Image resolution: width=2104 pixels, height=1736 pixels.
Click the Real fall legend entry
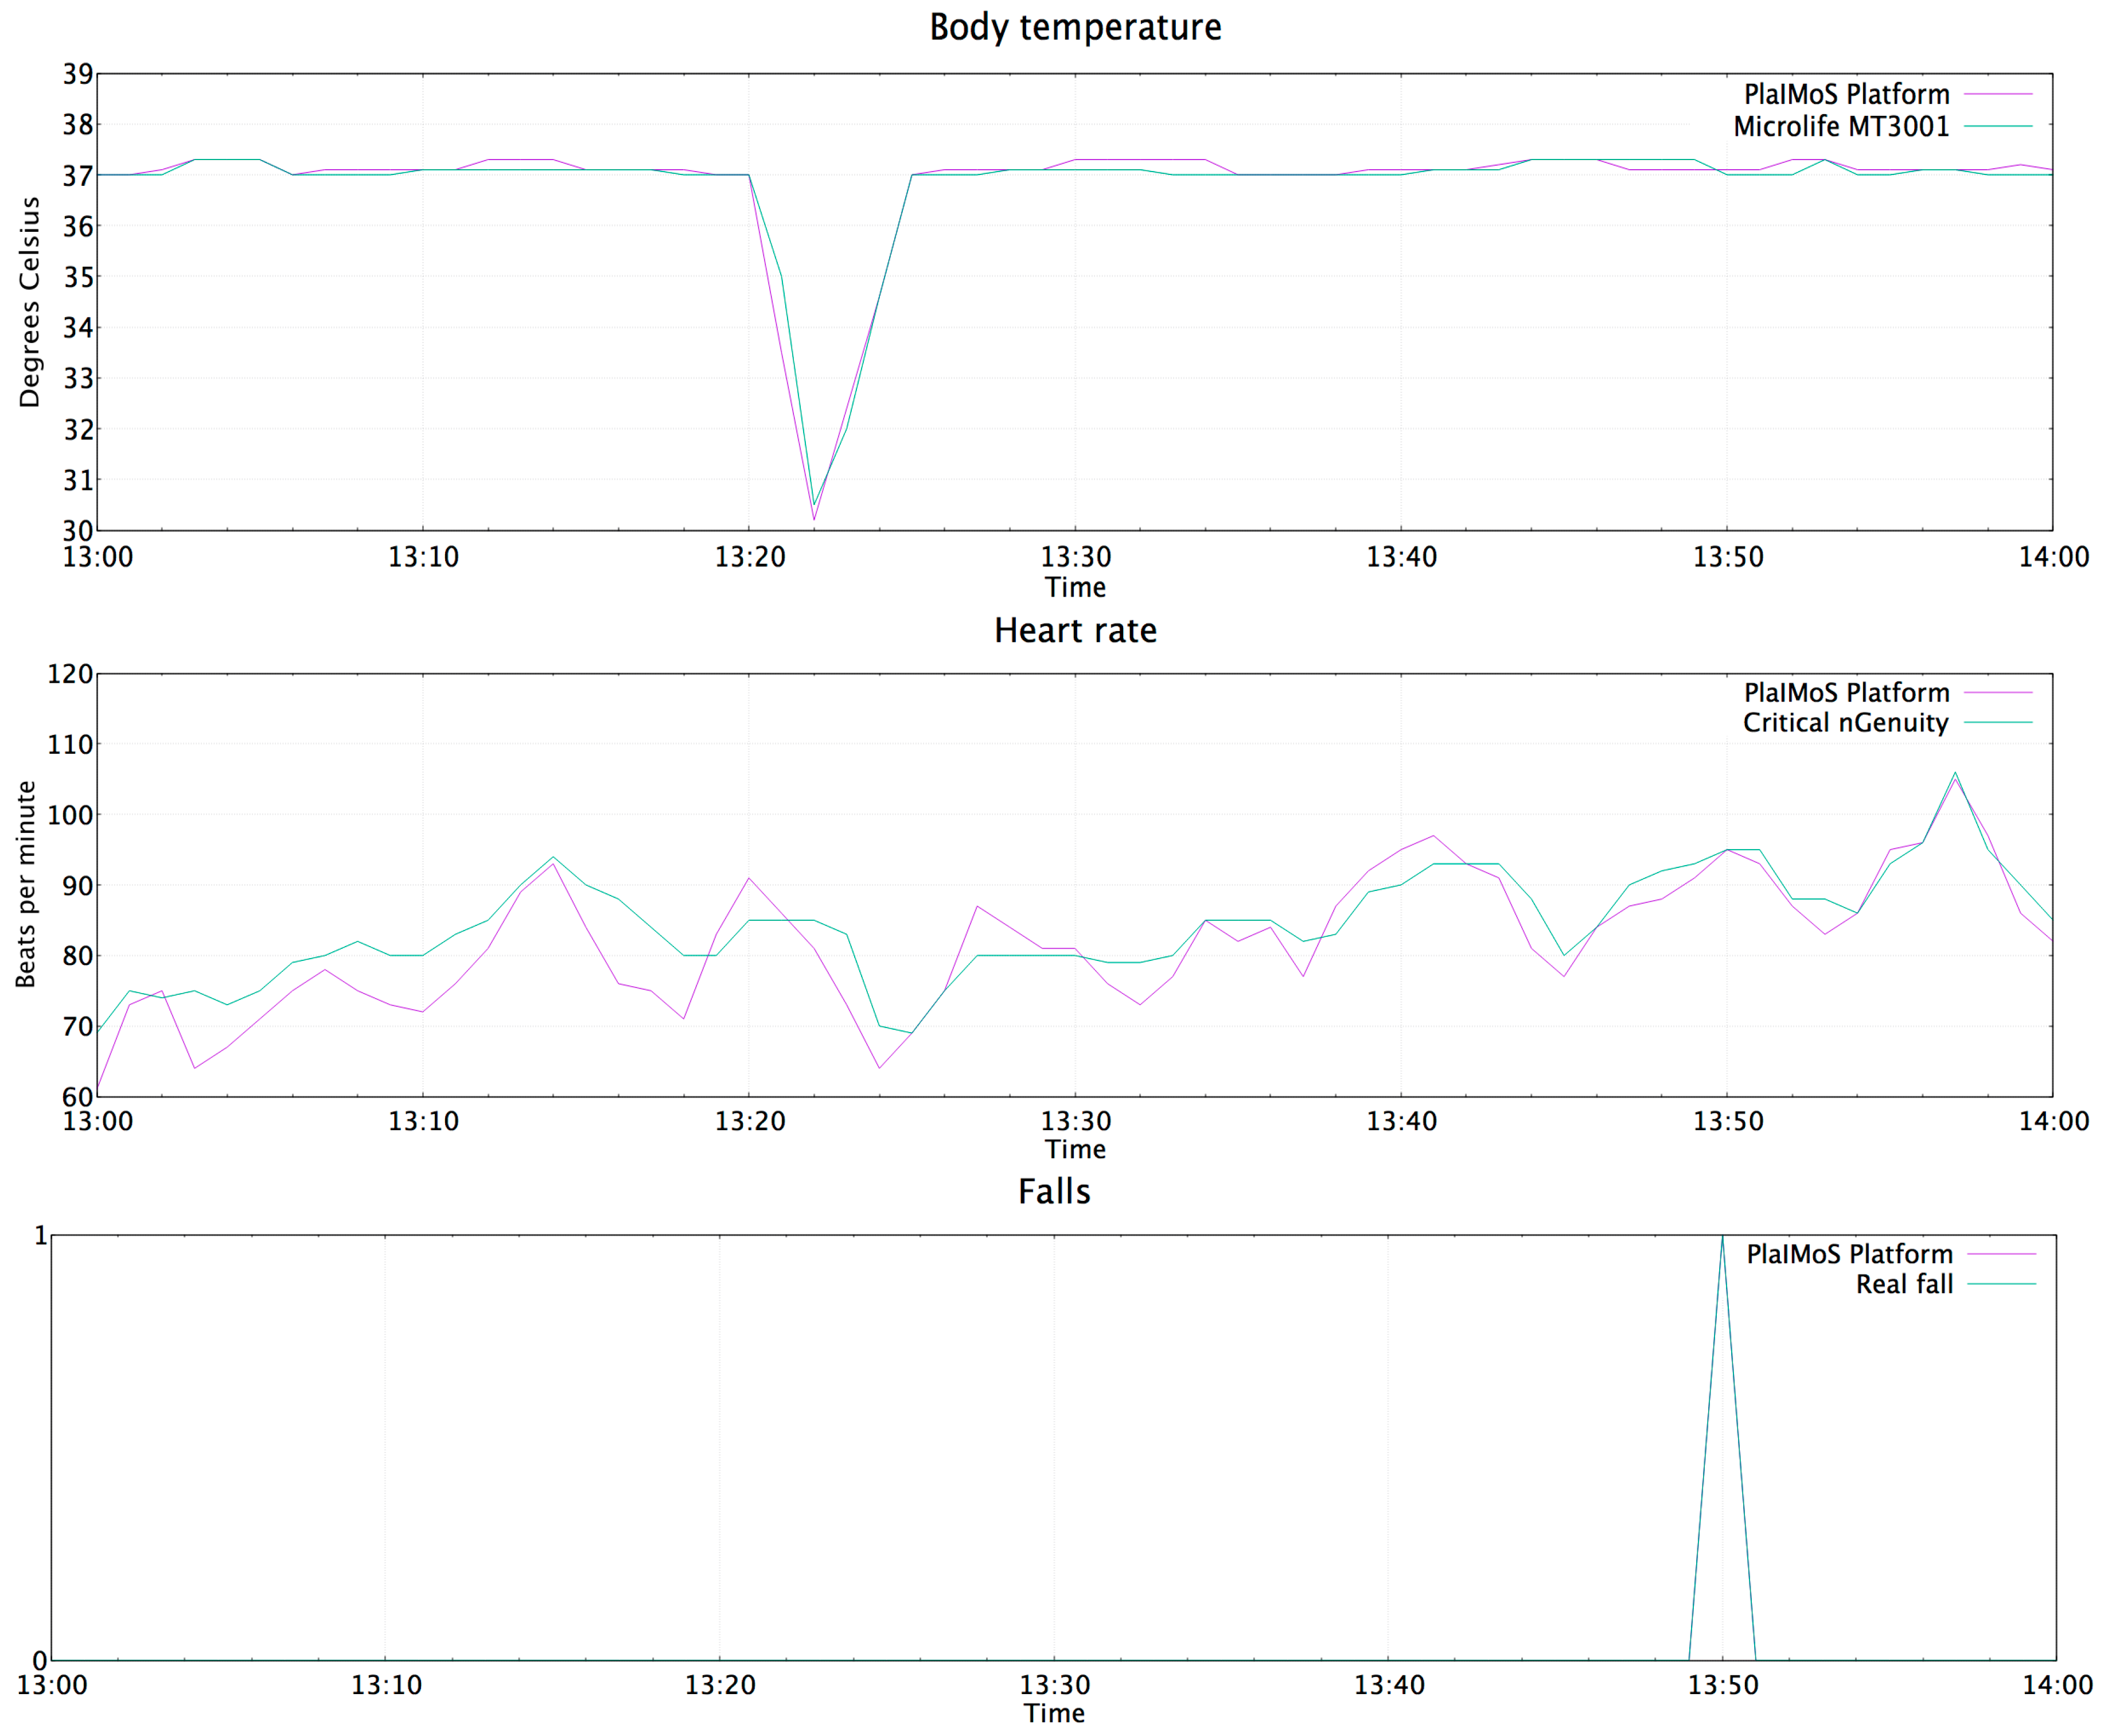(x=1904, y=1285)
